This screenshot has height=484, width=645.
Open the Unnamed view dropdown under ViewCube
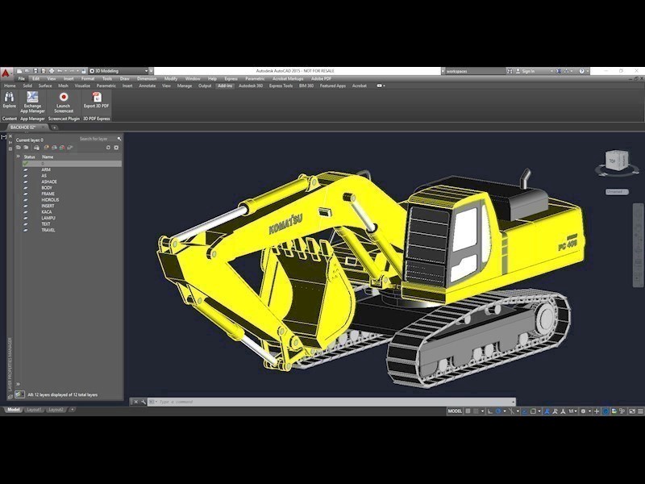(x=617, y=192)
